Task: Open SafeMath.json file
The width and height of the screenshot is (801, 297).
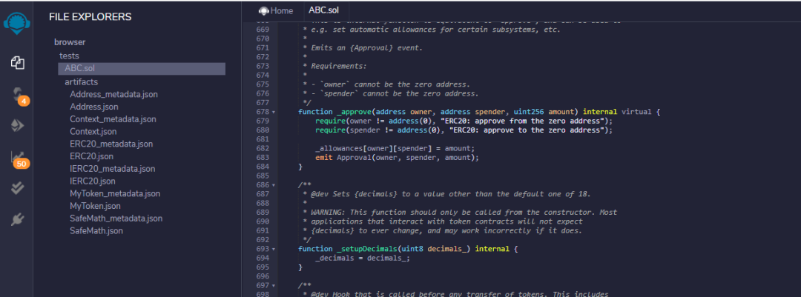Action: tap(96, 230)
